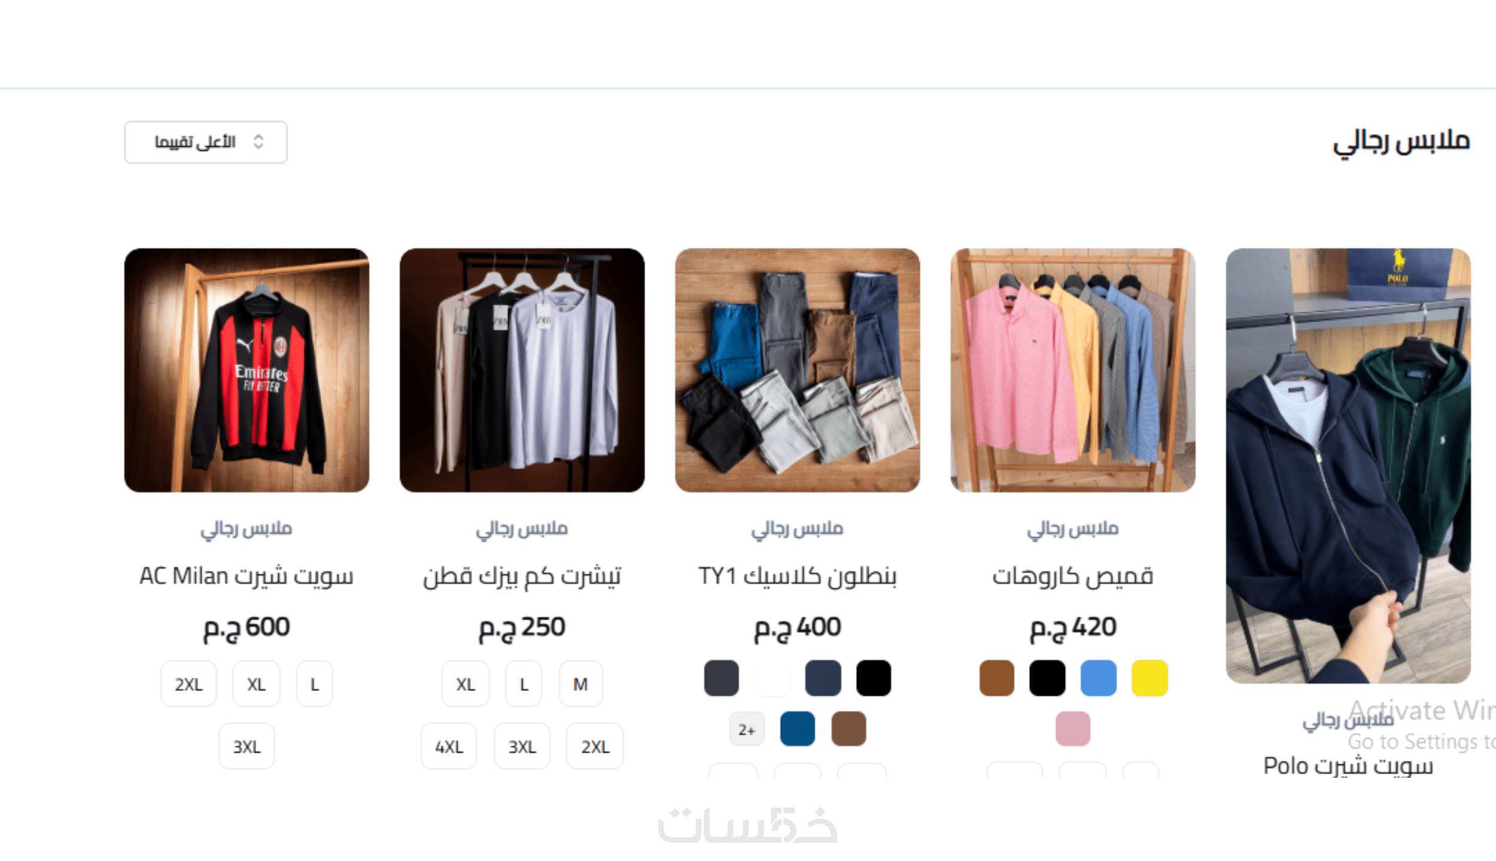Open the TY1 classic pants image

797,370
